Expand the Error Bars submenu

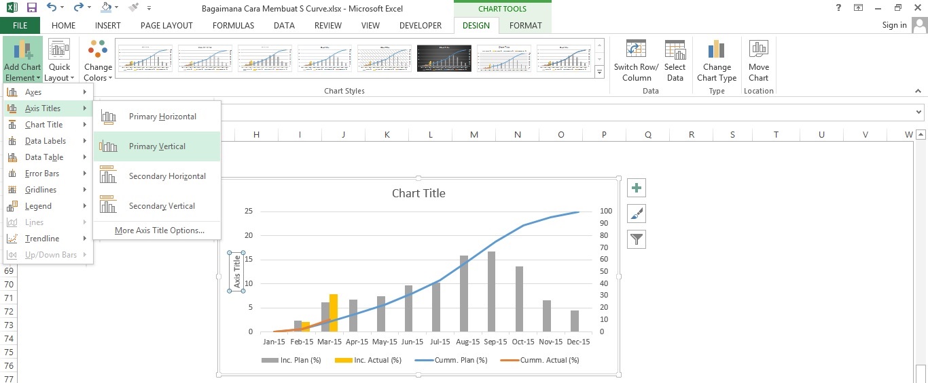[48, 174]
